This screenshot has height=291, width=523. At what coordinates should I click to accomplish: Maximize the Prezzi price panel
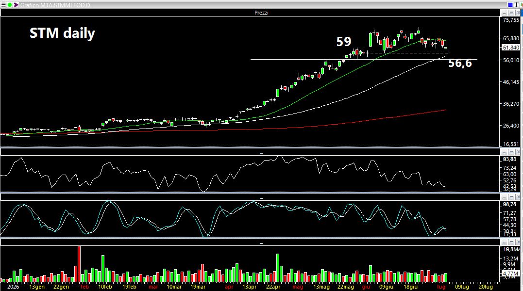[x=511, y=13]
